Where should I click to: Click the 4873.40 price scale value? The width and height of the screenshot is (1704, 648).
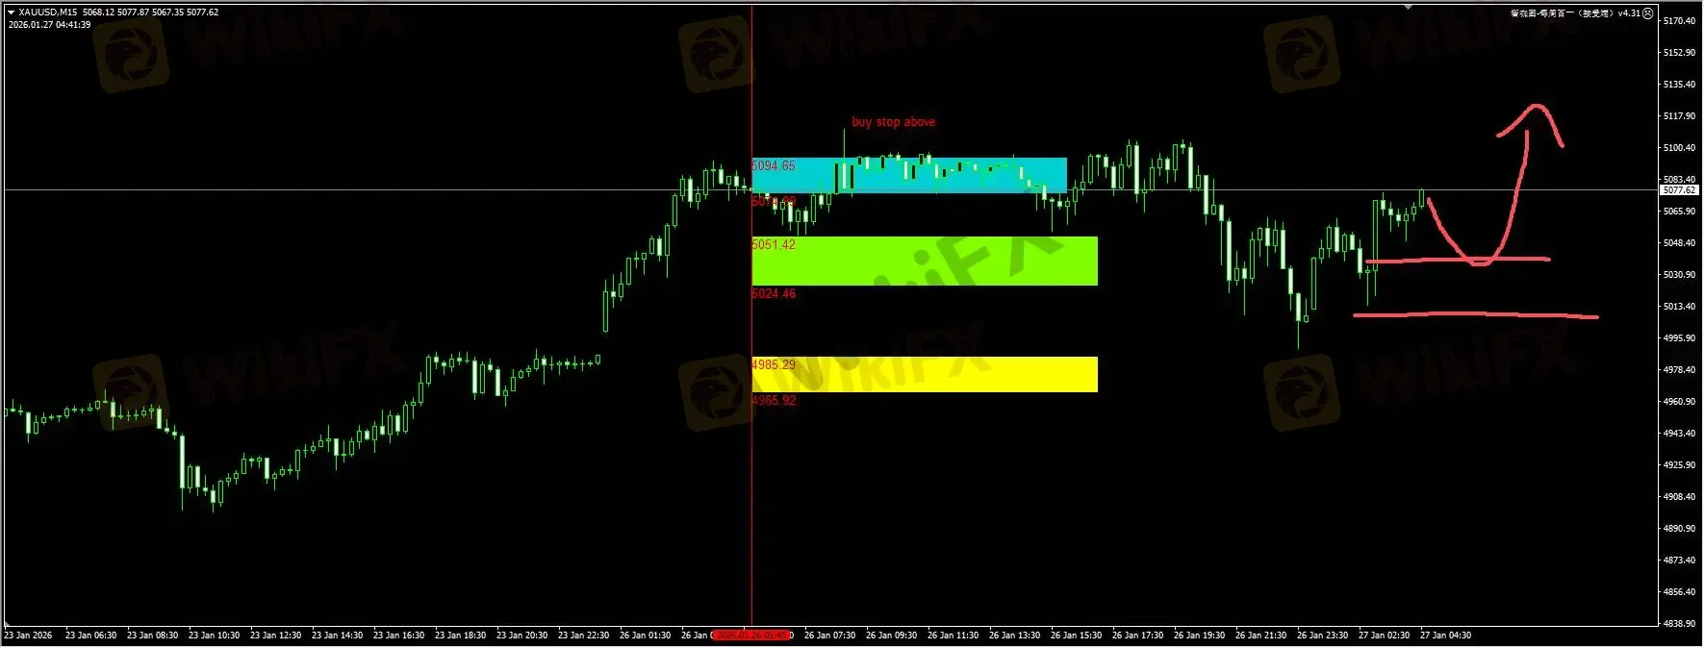click(1679, 561)
